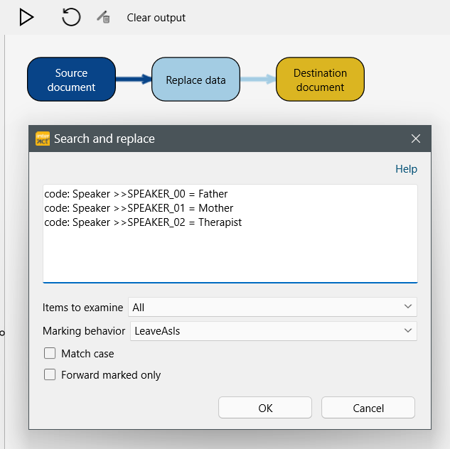Click the reset circular arrow icon

(71, 17)
